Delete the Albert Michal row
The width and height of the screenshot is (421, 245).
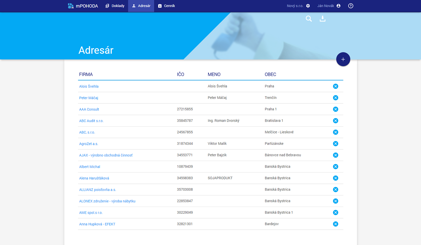click(336, 167)
